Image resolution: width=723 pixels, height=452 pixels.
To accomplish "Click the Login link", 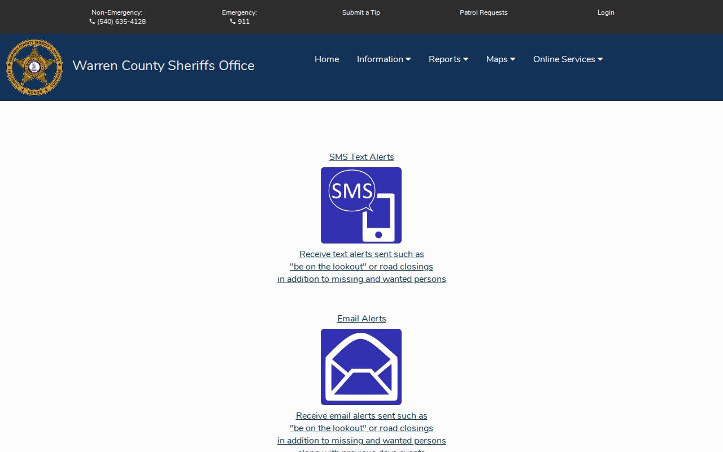I will click(x=606, y=12).
